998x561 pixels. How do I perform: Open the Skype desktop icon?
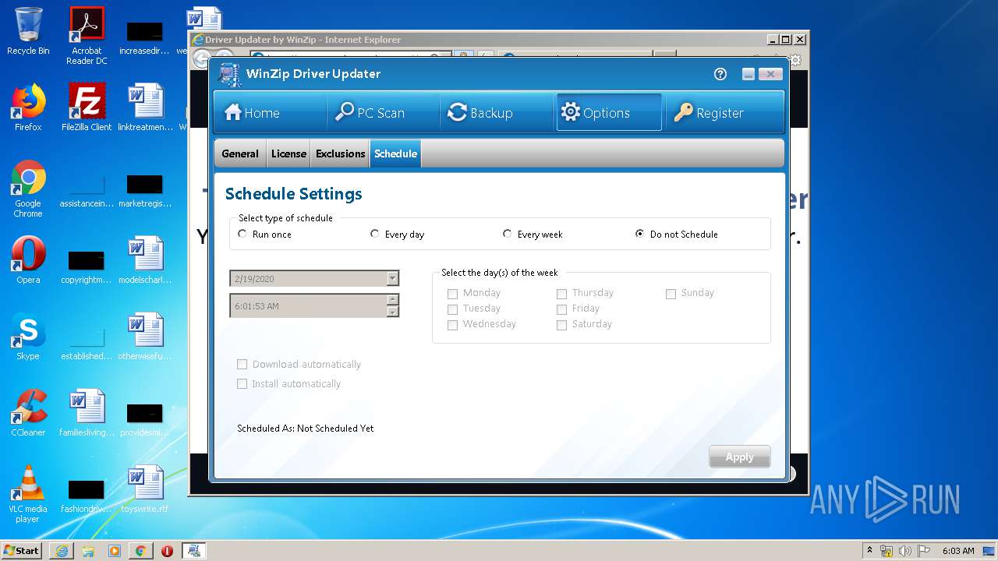[x=28, y=337]
